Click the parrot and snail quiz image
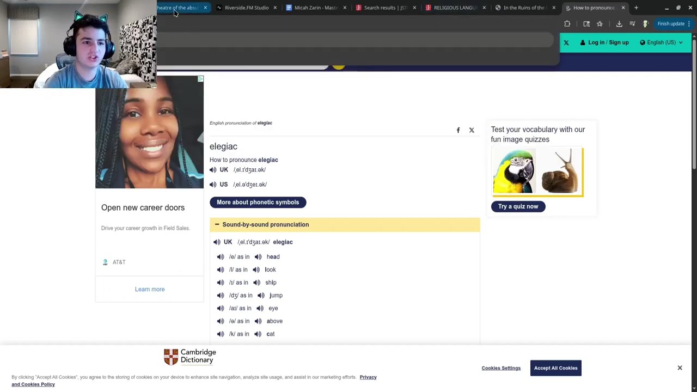The width and height of the screenshot is (697, 392). pos(537,172)
